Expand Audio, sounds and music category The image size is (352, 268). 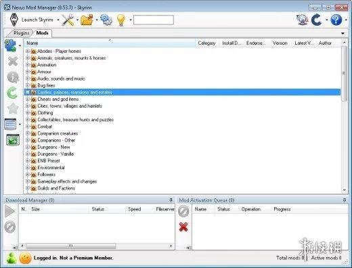click(28, 79)
